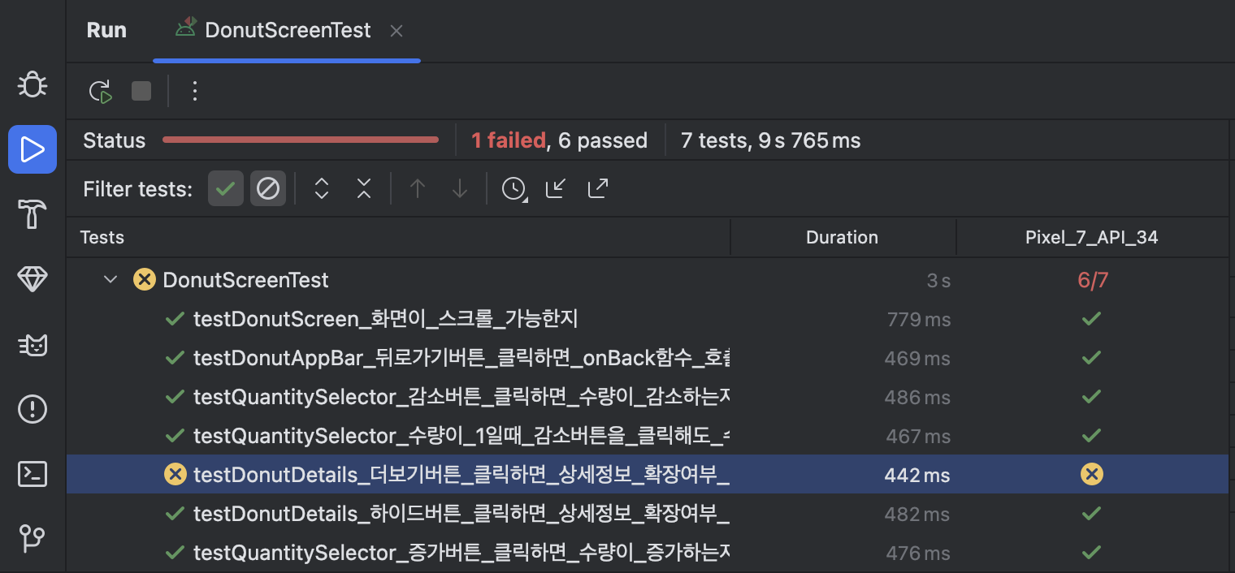This screenshot has width=1235, height=573.
Task: Open the Build hammer tool window
Action: (x=32, y=214)
